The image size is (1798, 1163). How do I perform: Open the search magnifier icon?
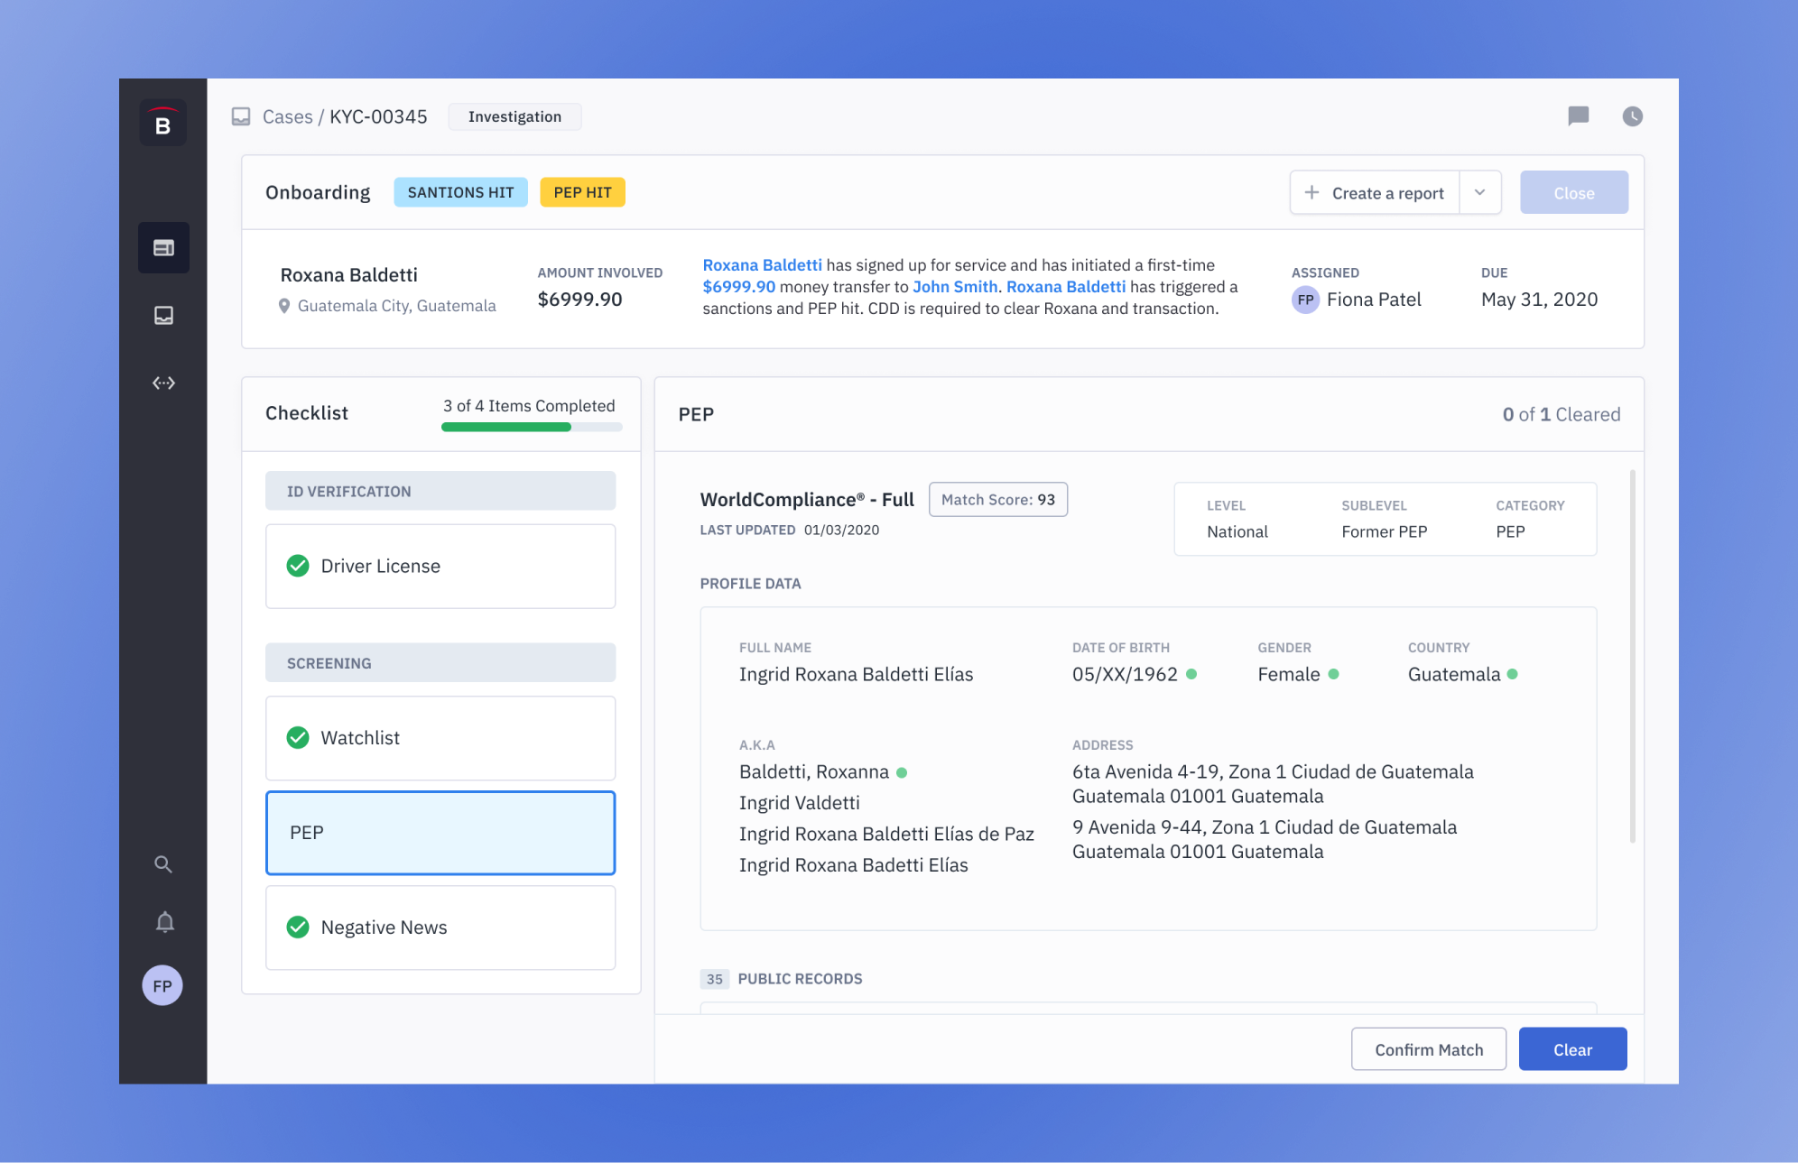click(163, 864)
